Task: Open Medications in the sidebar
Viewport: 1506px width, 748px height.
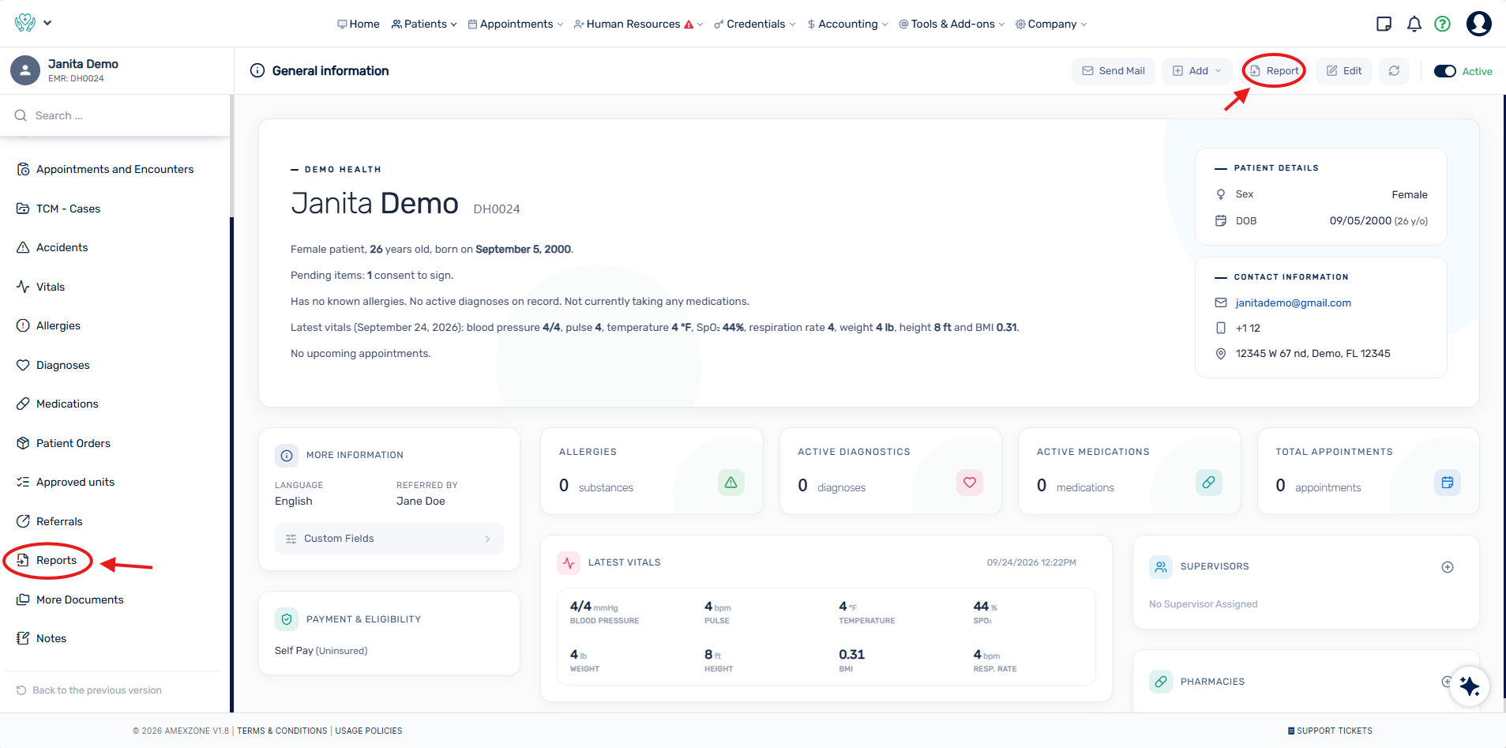Action: [x=67, y=404]
